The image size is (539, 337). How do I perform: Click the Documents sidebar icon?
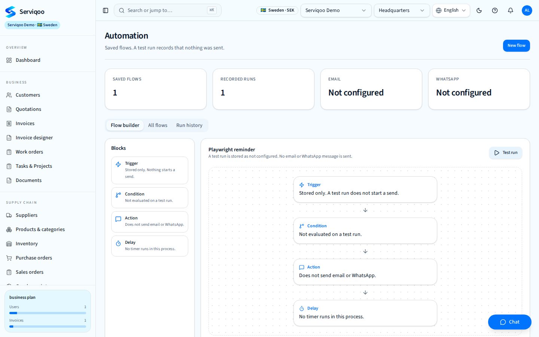(x=9, y=180)
